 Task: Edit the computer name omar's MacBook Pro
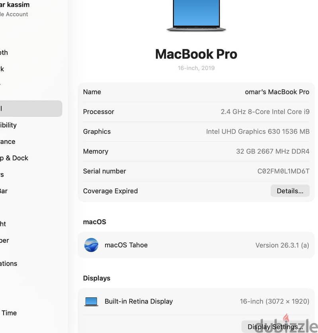[x=277, y=92]
